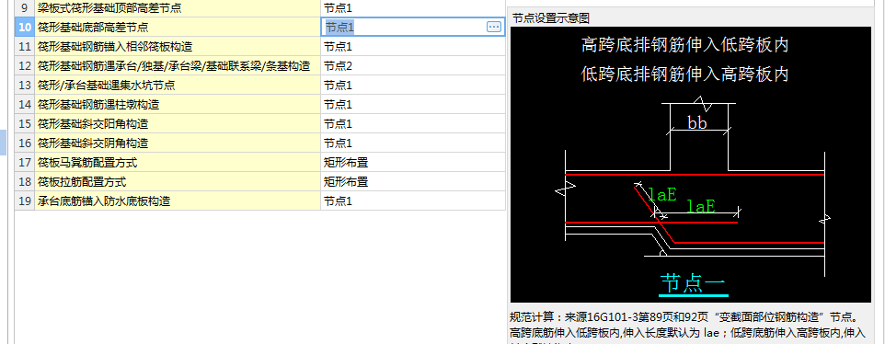Click the 节点1 value of row 14
Image resolution: width=885 pixels, height=344 pixels.
point(412,104)
